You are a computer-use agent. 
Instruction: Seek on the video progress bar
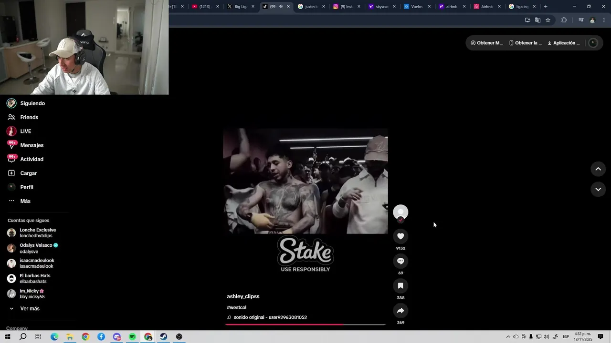[305, 324]
